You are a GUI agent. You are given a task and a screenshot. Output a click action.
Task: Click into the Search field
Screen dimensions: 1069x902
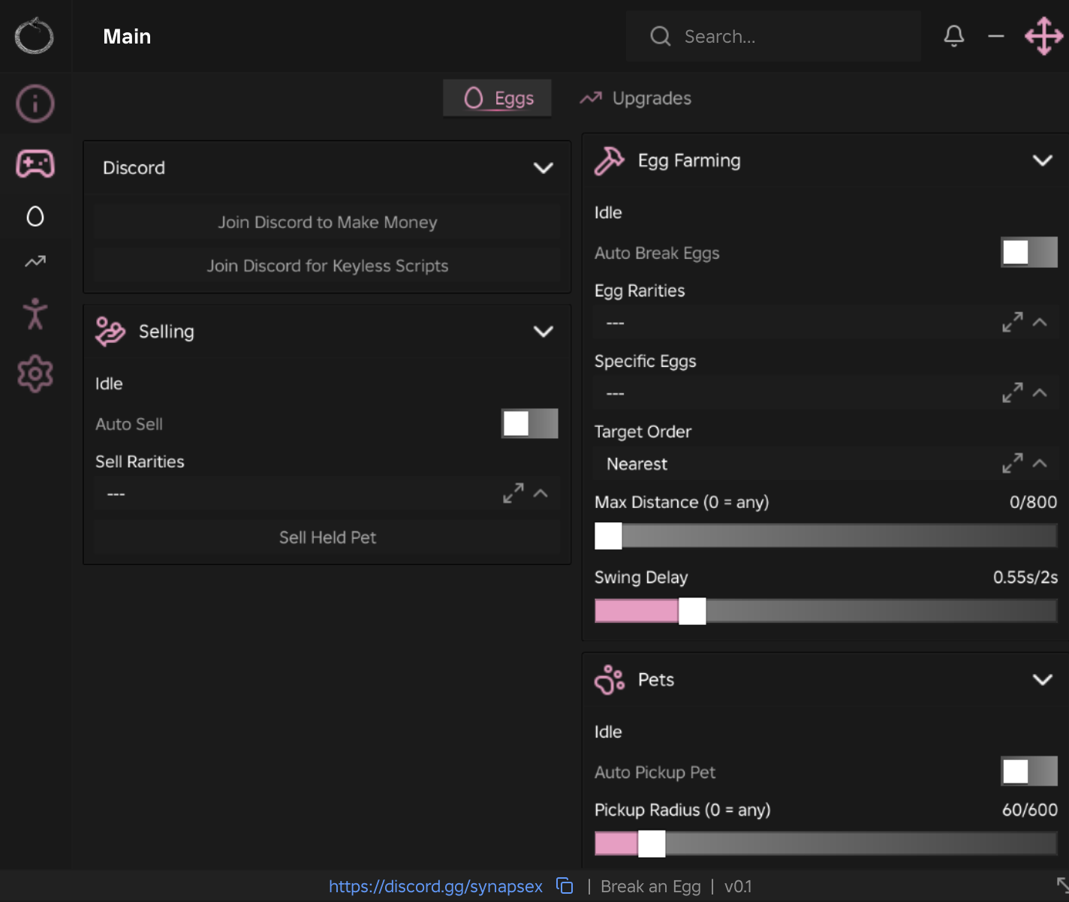773,36
